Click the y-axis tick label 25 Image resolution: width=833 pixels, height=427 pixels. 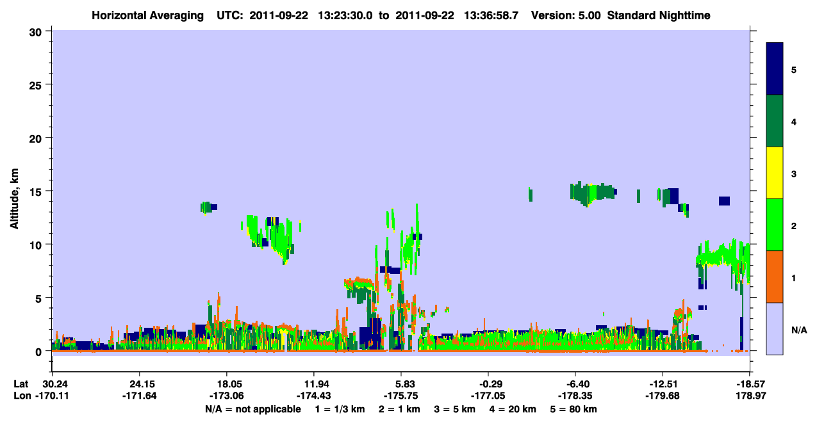pyautogui.click(x=37, y=85)
